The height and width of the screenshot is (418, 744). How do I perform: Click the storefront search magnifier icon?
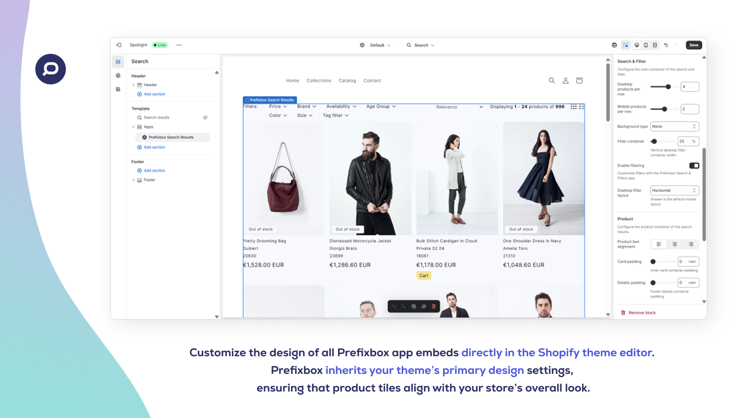tap(552, 80)
